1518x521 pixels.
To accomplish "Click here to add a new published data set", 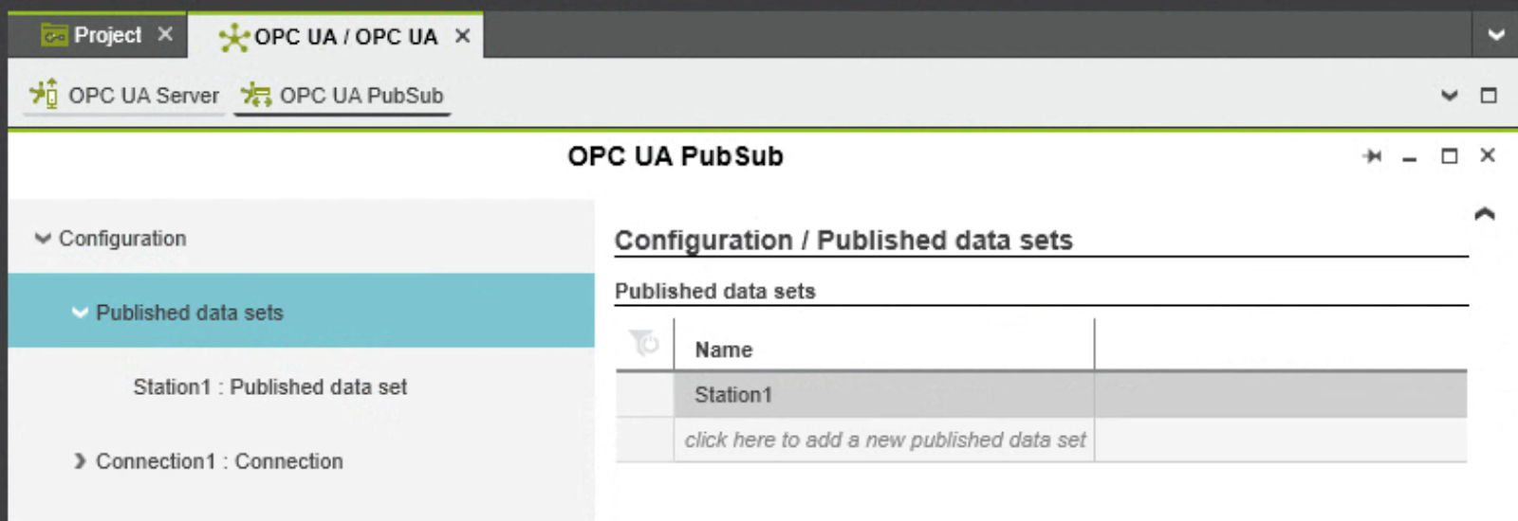I will (x=884, y=440).
